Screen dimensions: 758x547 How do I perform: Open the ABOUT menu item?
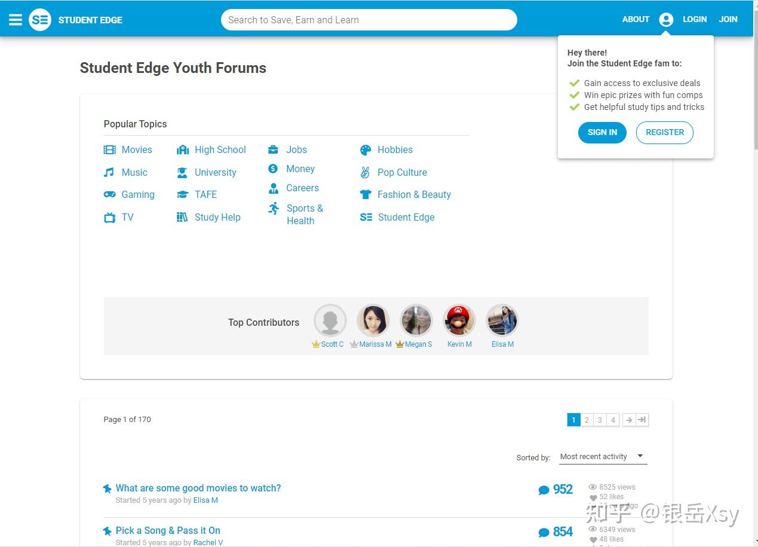(636, 20)
